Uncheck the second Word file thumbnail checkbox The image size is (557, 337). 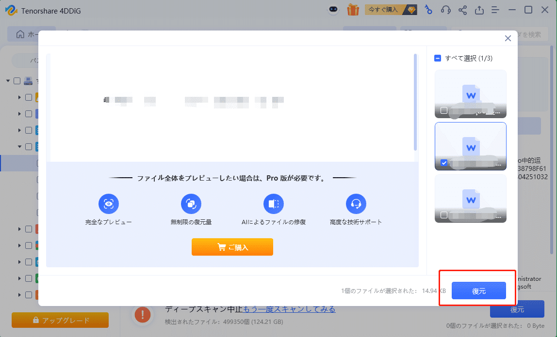pyautogui.click(x=443, y=163)
